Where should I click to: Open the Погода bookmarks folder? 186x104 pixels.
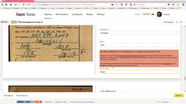pyautogui.click(x=5, y=8)
